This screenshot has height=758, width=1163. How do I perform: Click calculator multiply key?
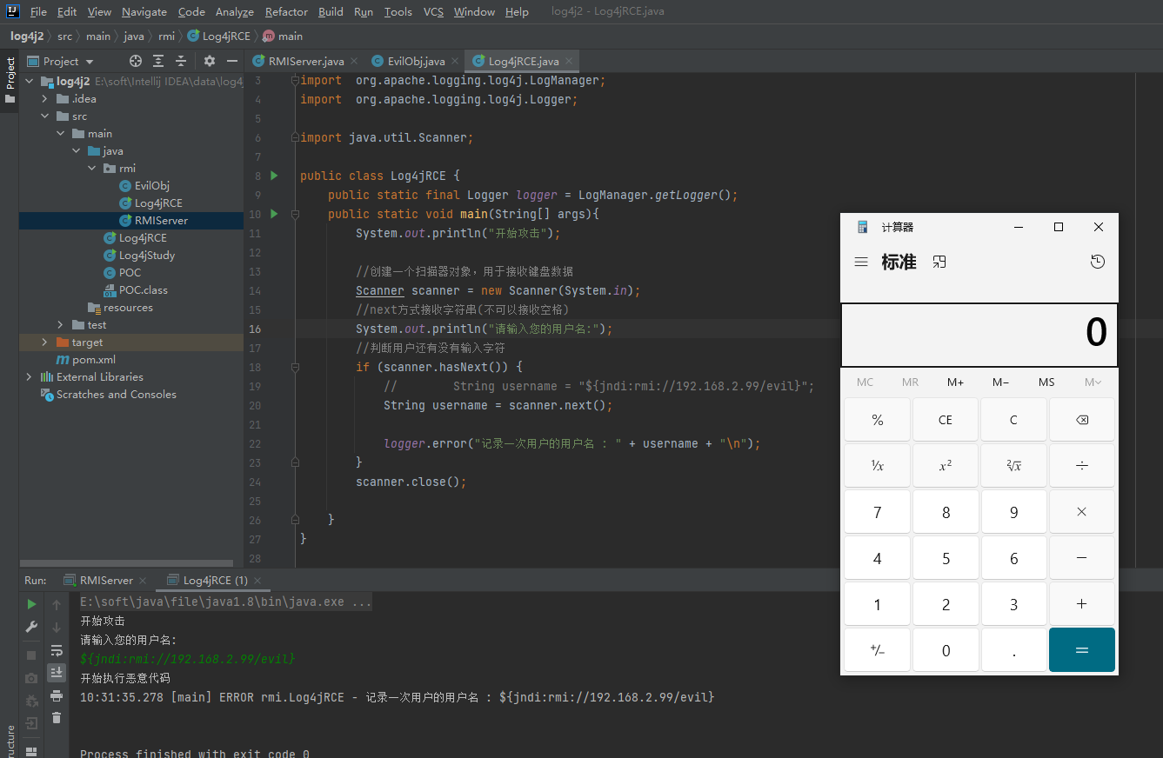1082,512
